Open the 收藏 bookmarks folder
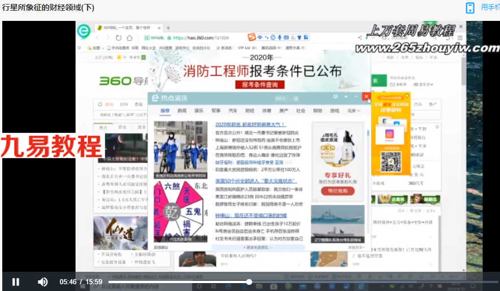500x291 pixels. tap(95, 48)
